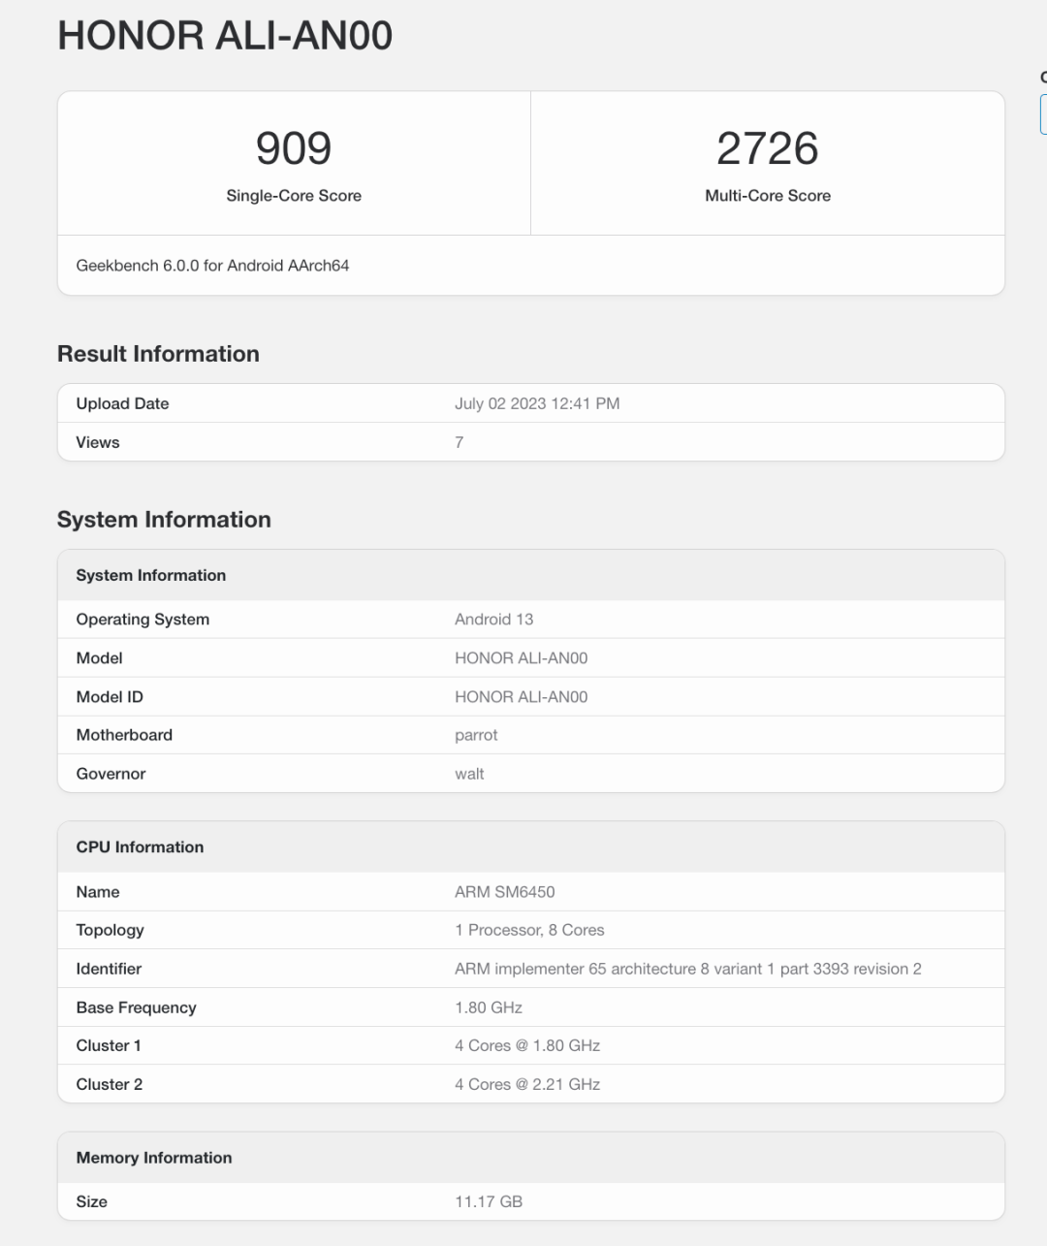The height and width of the screenshot is (1246, 1047).
Task: Click Geekbench 6.0.0 for Android AArch64 text
Action: (212, 266)
